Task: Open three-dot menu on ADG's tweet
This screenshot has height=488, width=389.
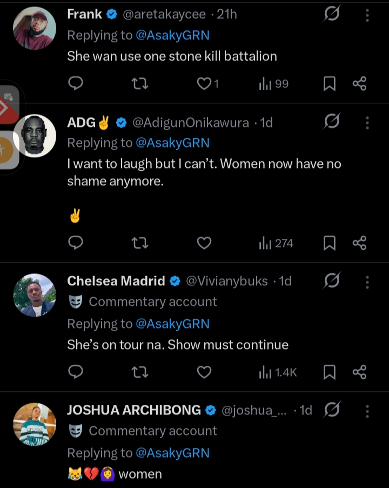Action: [367, 123]
